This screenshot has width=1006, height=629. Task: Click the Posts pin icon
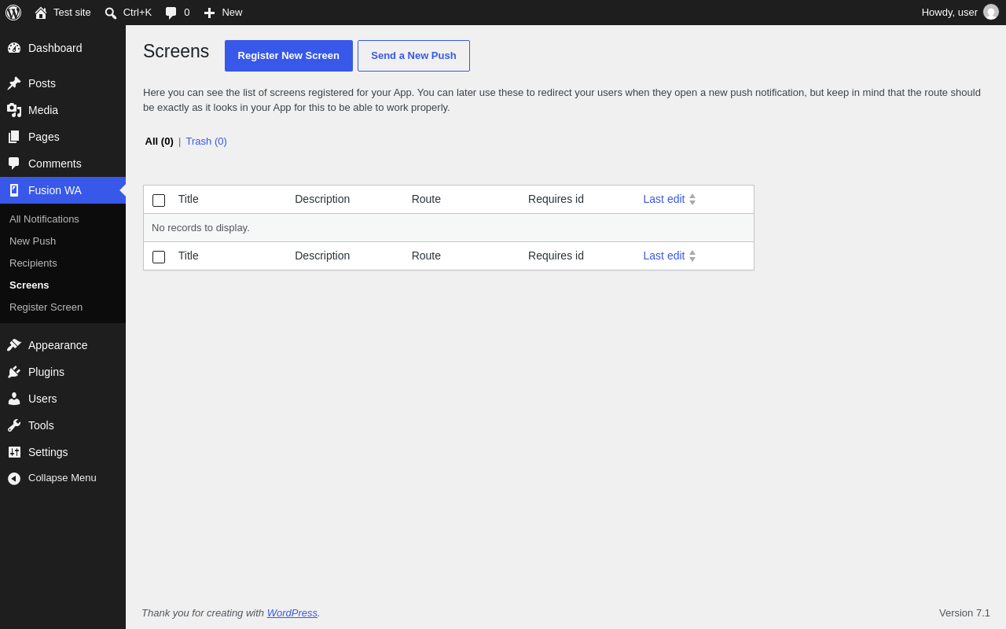coord(14,83)
